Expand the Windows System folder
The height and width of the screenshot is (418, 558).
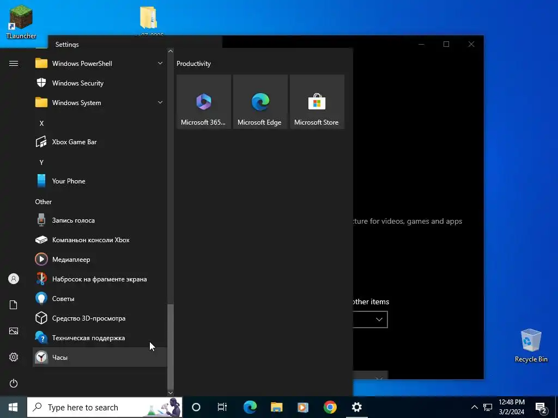pos(100,103)
